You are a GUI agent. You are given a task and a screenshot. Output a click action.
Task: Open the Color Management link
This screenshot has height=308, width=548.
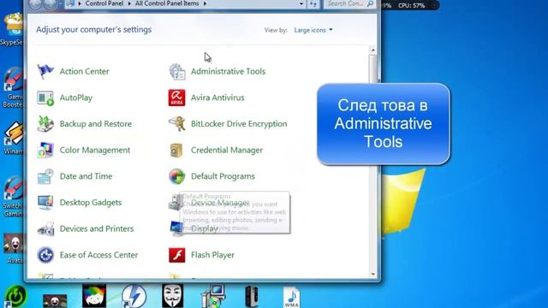click(95, 150)
